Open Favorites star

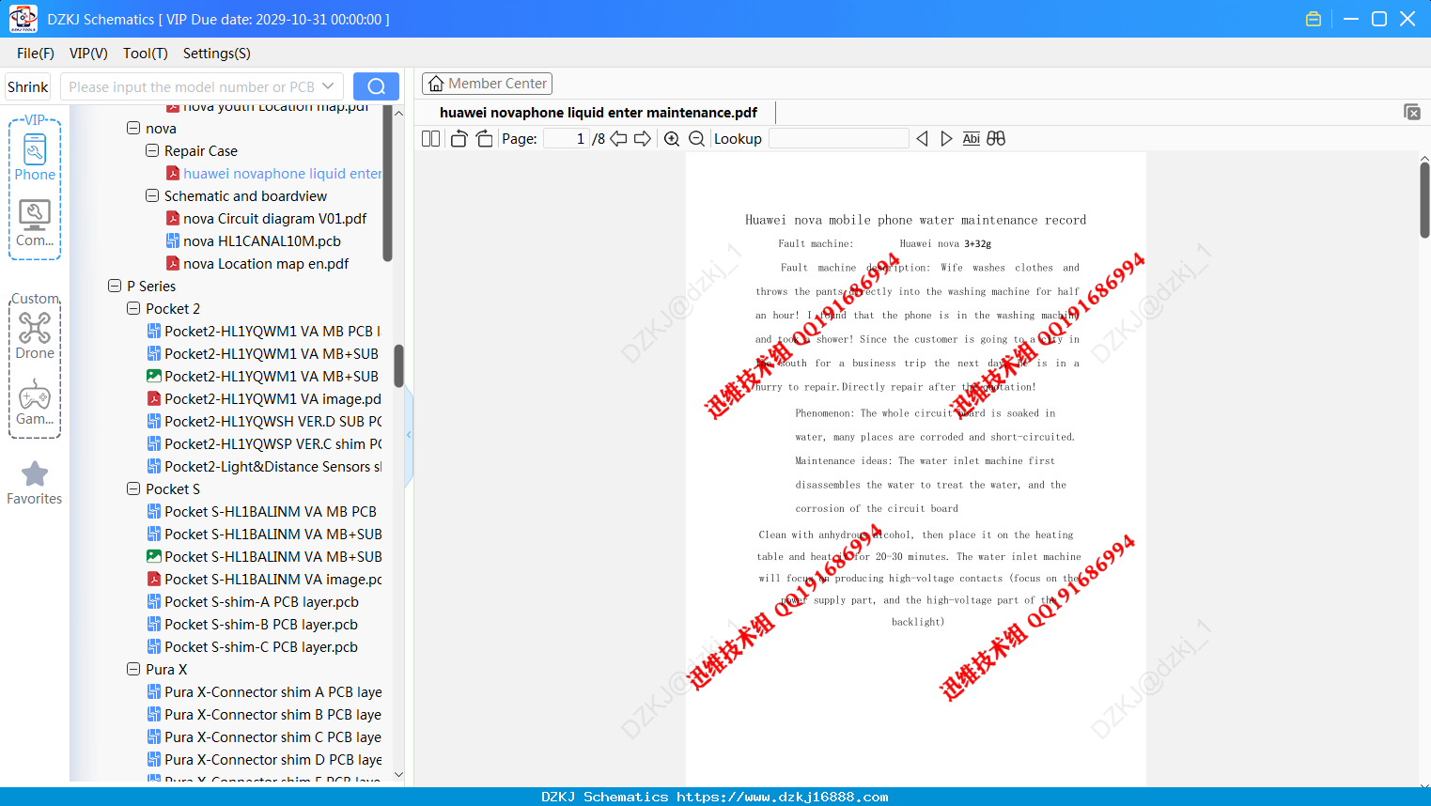[x=35, y=483]
